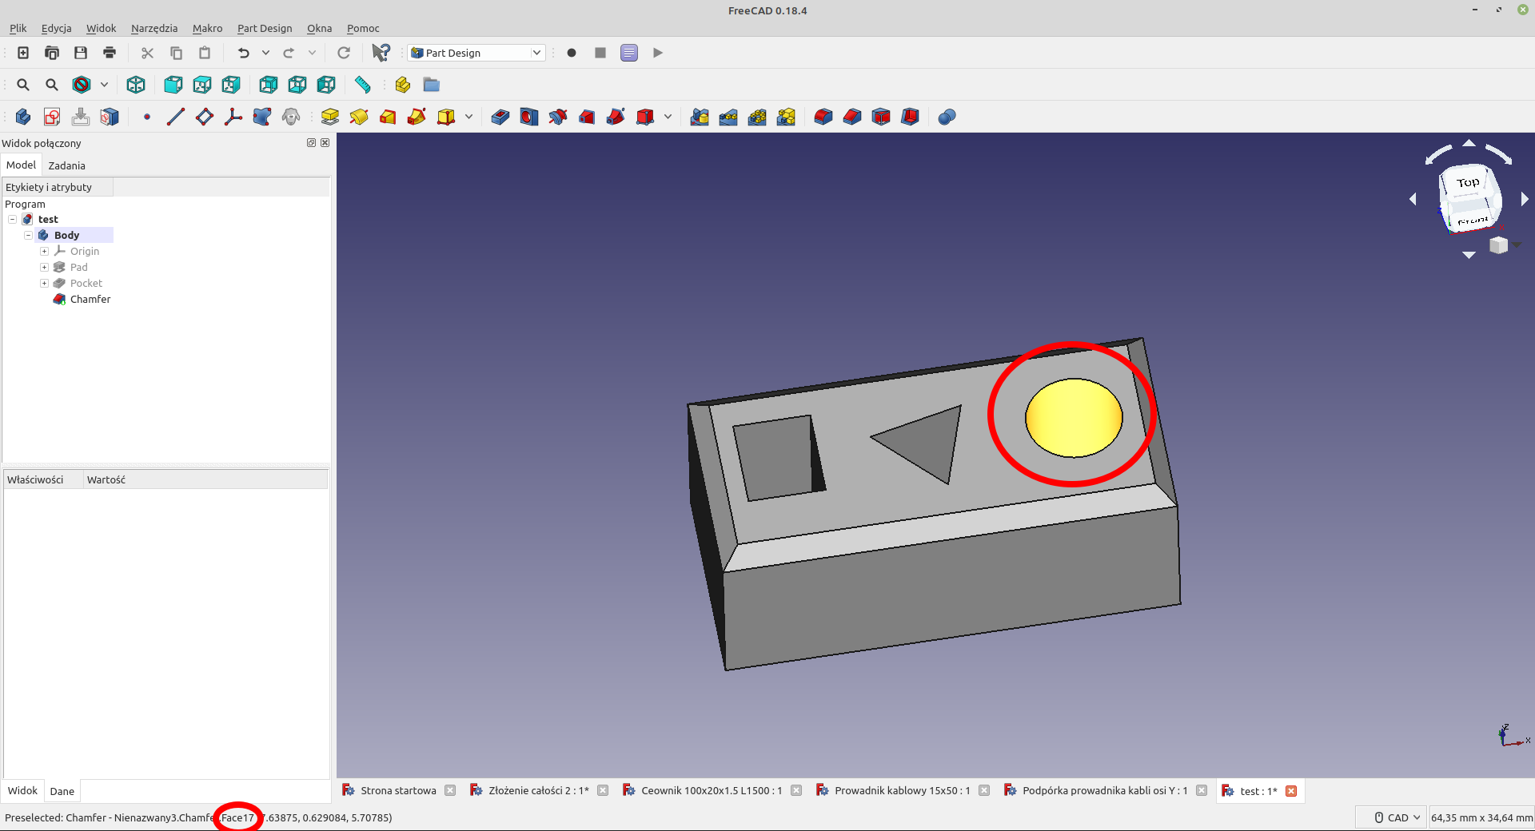Image resolution: width=1535 pixels, height=831 pixels.
Task: Apply the Draft tool
Action: pos(881,117)
